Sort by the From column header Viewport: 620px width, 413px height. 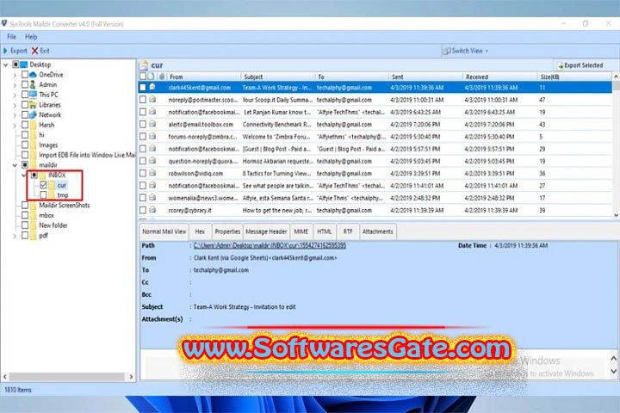click(x=204, y=77)
